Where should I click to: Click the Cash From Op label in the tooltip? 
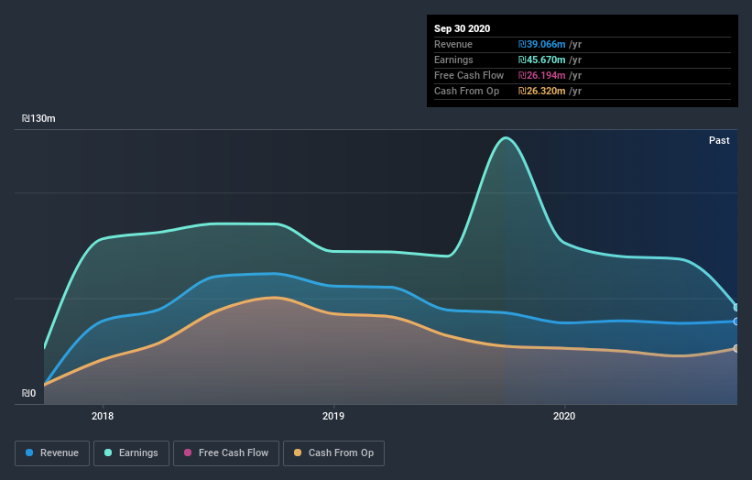(x=466, y=91)
